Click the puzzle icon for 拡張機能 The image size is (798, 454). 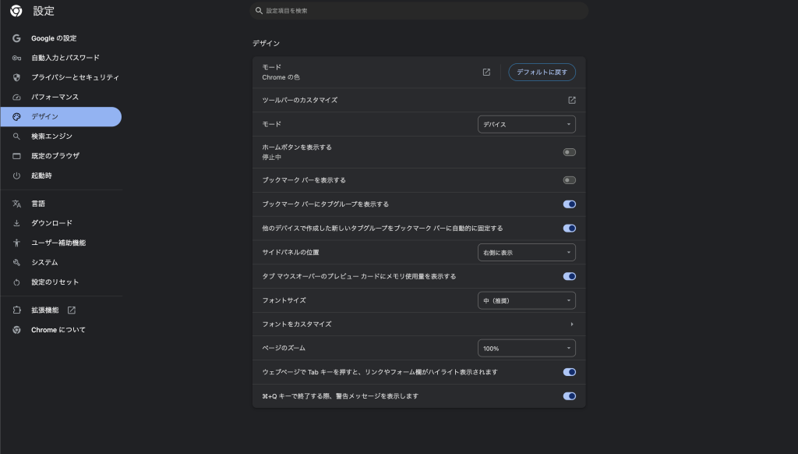(16, 310)
